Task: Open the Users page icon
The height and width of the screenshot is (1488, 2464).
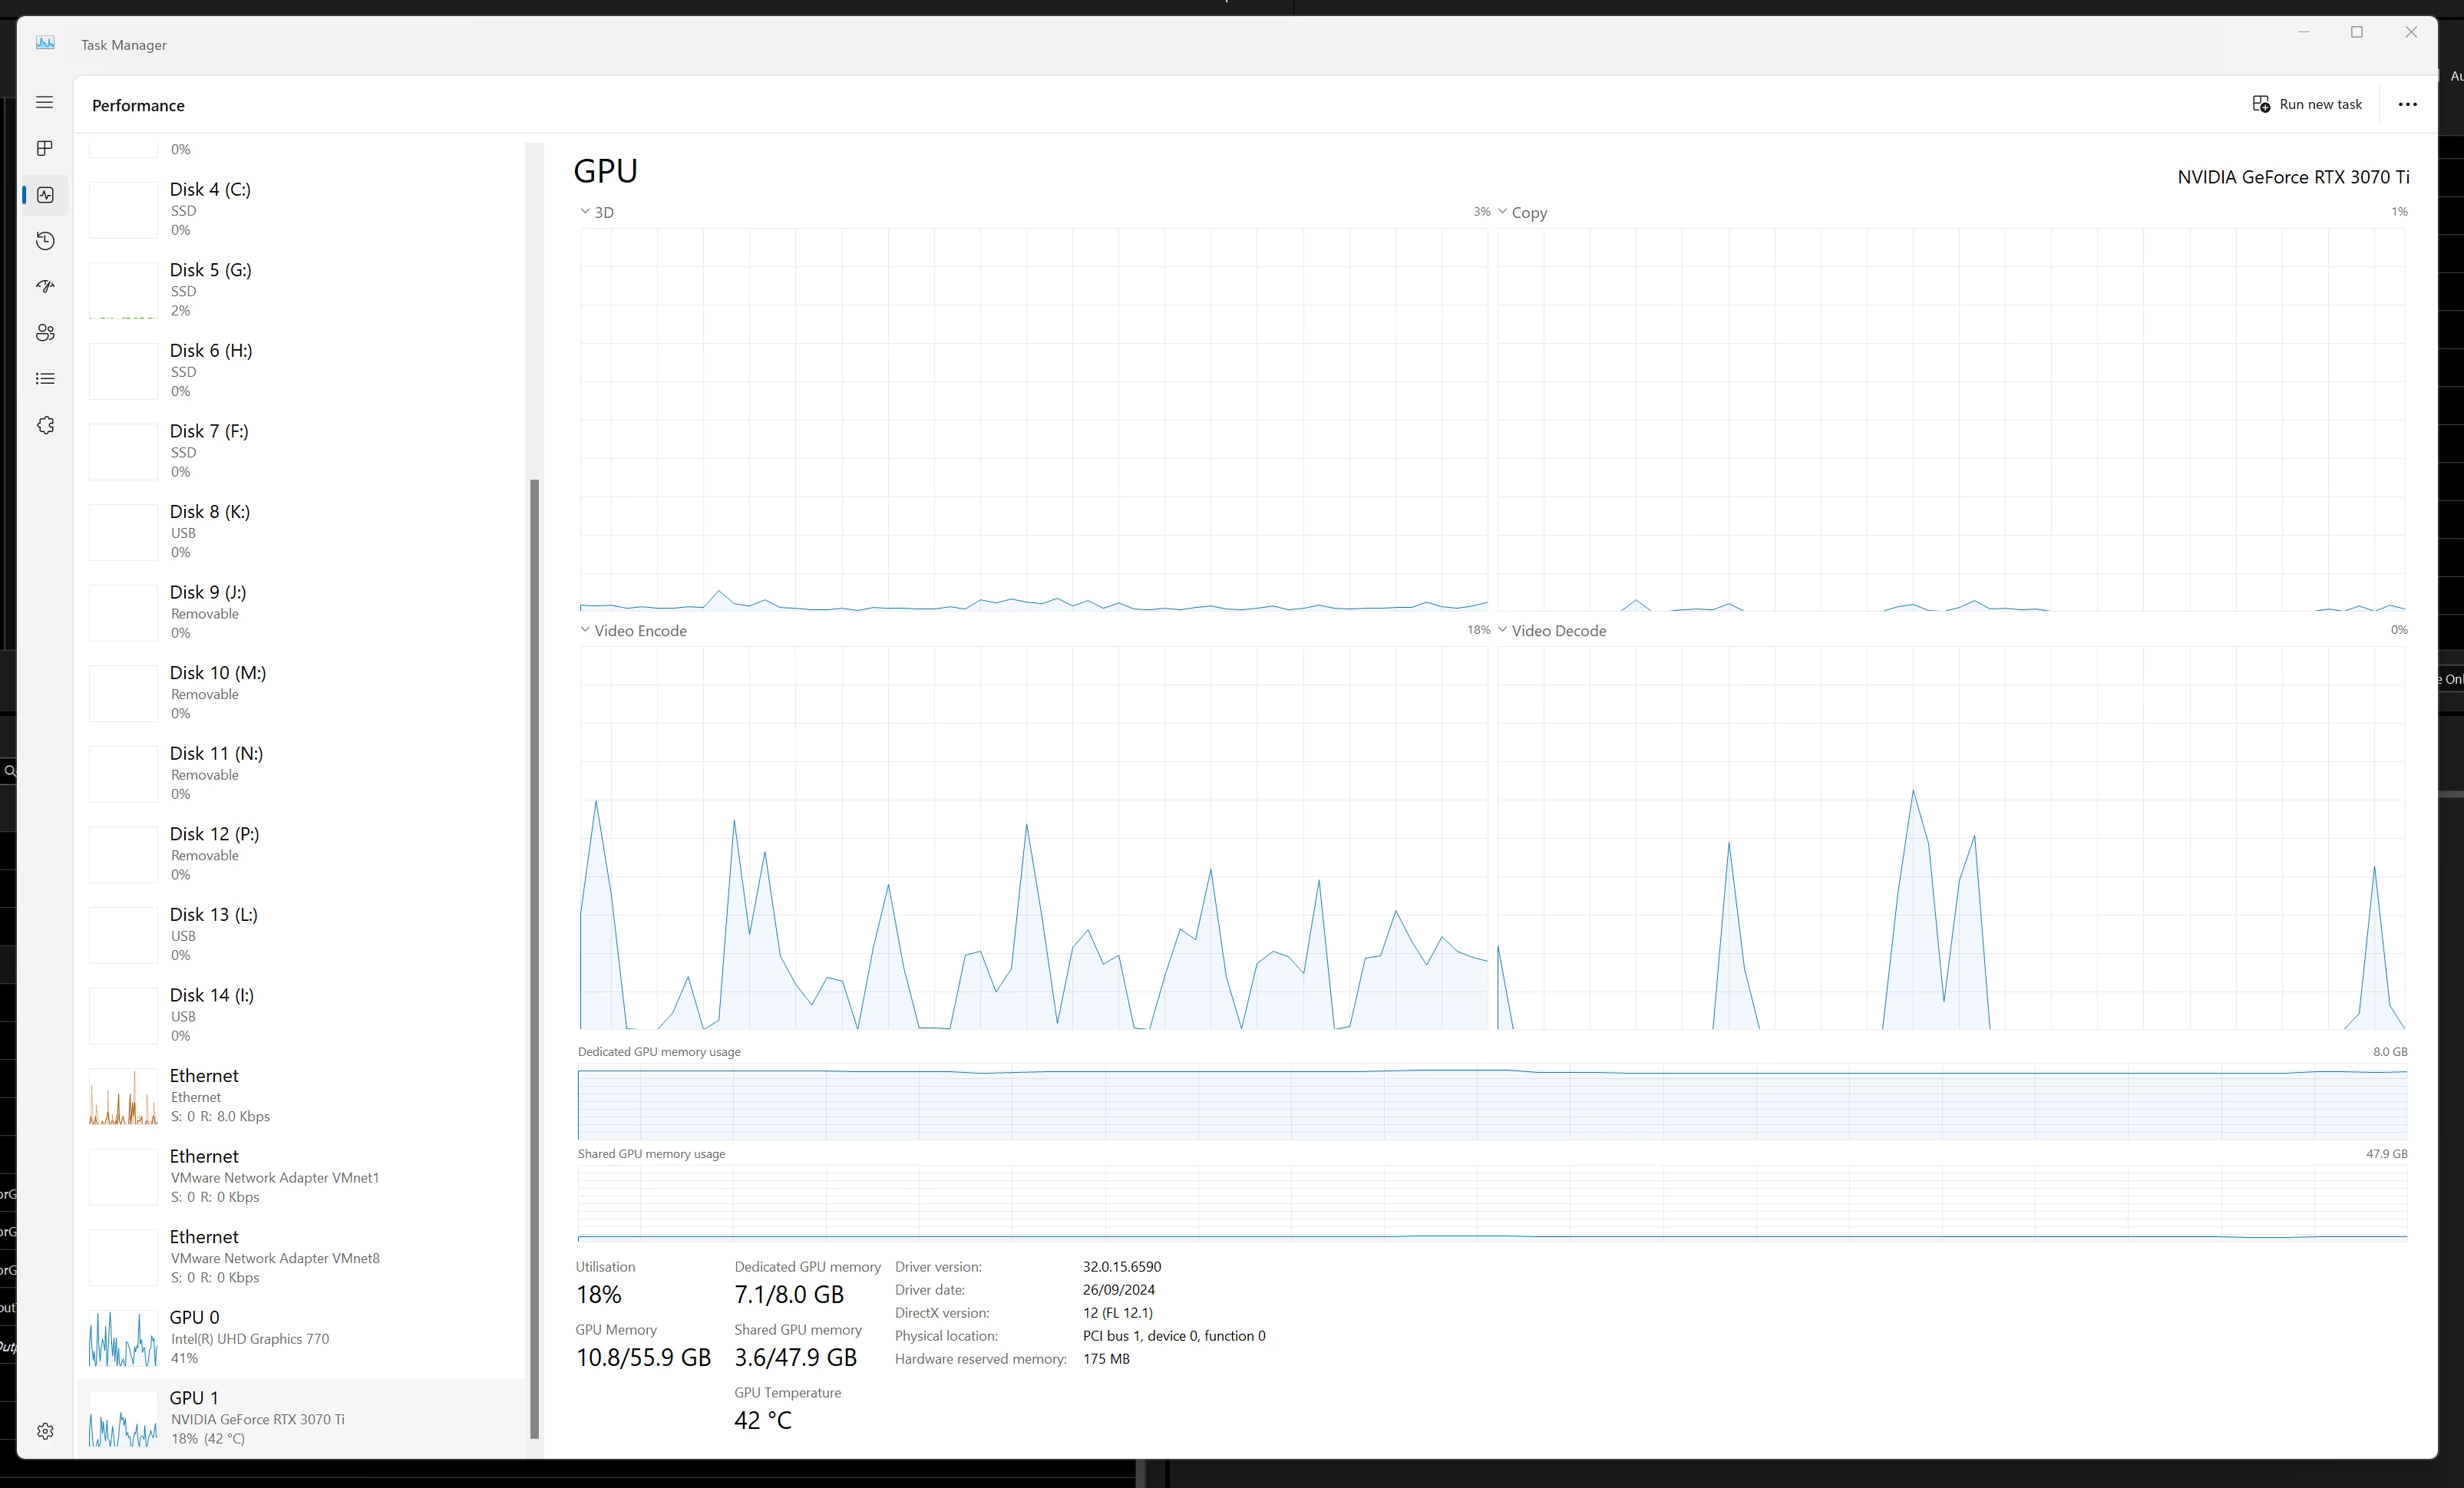Action: coord(44,333)
